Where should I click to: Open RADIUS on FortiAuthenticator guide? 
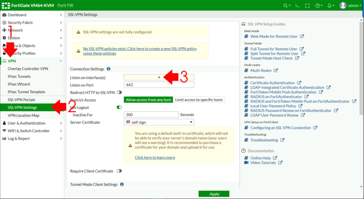(276, 97)
